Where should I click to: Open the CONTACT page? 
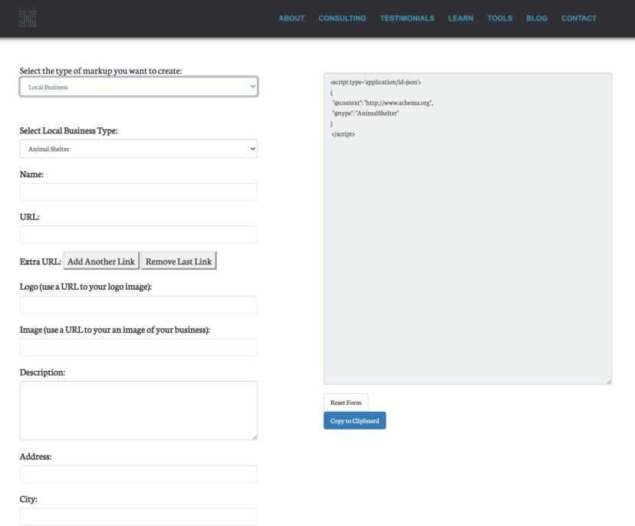pyautogui.click(x=579, y=18)
